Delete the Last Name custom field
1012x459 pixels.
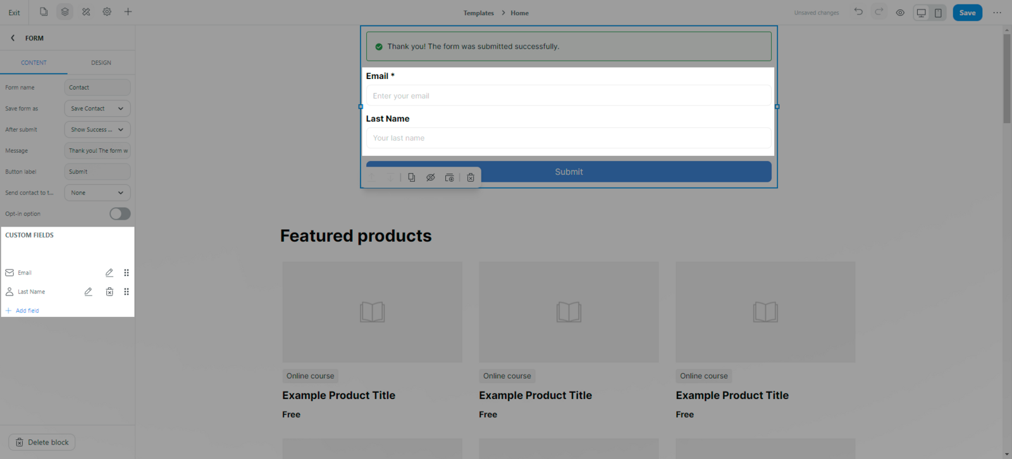(x=109, y=292)
